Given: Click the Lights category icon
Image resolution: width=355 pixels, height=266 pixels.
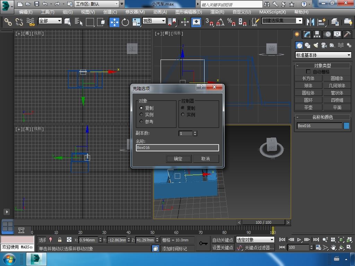Looking at the screenshot, I should click(x=315, y=45).
